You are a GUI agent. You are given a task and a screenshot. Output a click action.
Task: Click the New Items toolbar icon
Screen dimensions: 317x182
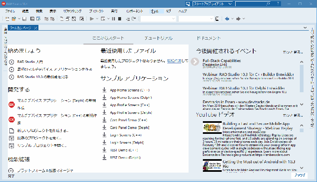click(x=7, y=19)
